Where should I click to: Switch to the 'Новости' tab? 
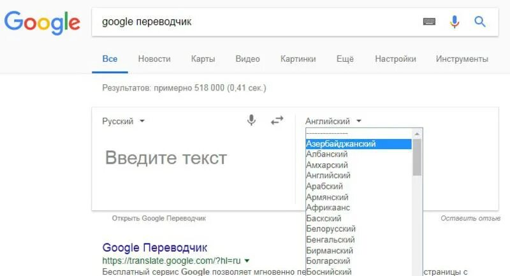pos(154,59)
